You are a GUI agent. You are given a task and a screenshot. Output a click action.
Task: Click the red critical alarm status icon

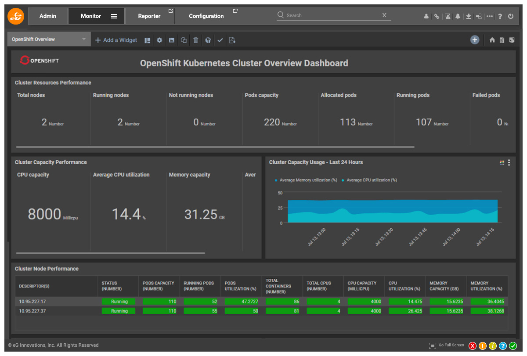coord(473,346)
